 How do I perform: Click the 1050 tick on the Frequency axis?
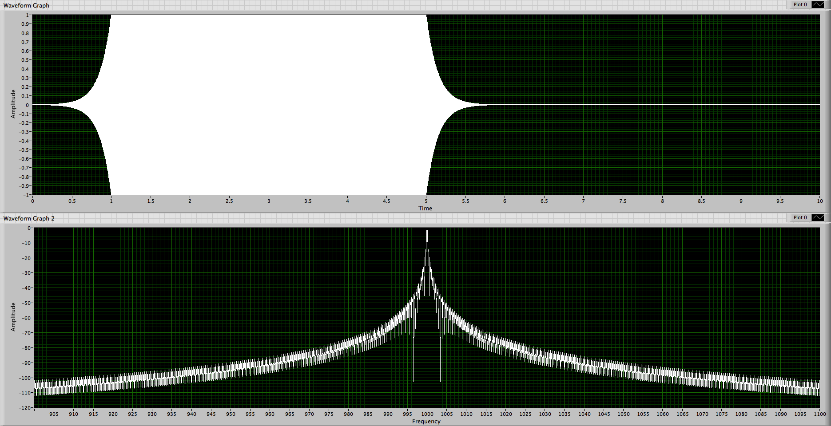point(624,414)
